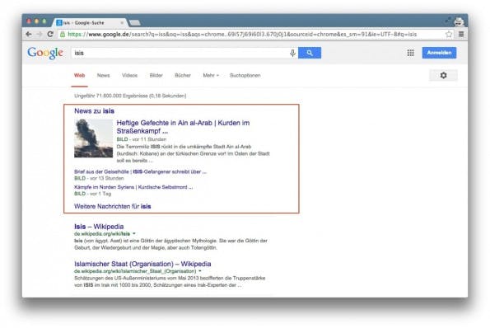Switch to the News tab

103,75
